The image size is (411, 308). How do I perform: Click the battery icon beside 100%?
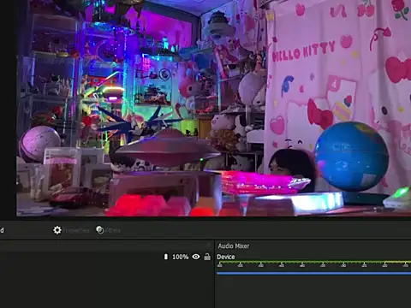pos(166,257)
